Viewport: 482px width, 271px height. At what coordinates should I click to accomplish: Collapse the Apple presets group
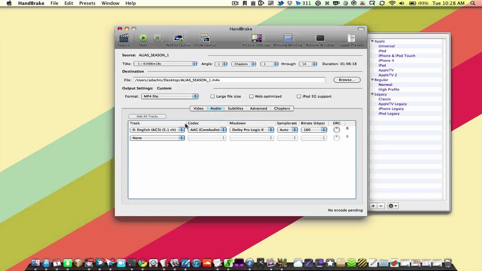(x=372, y=41)
